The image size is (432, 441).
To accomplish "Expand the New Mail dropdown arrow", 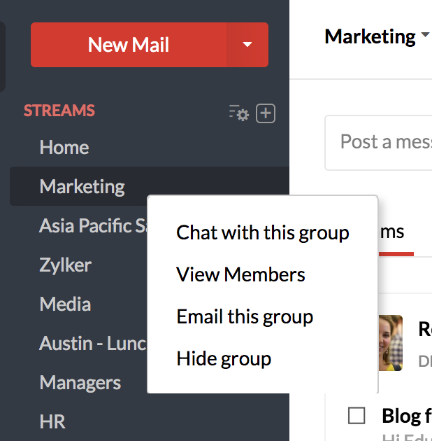I will [x=247, y=45].
